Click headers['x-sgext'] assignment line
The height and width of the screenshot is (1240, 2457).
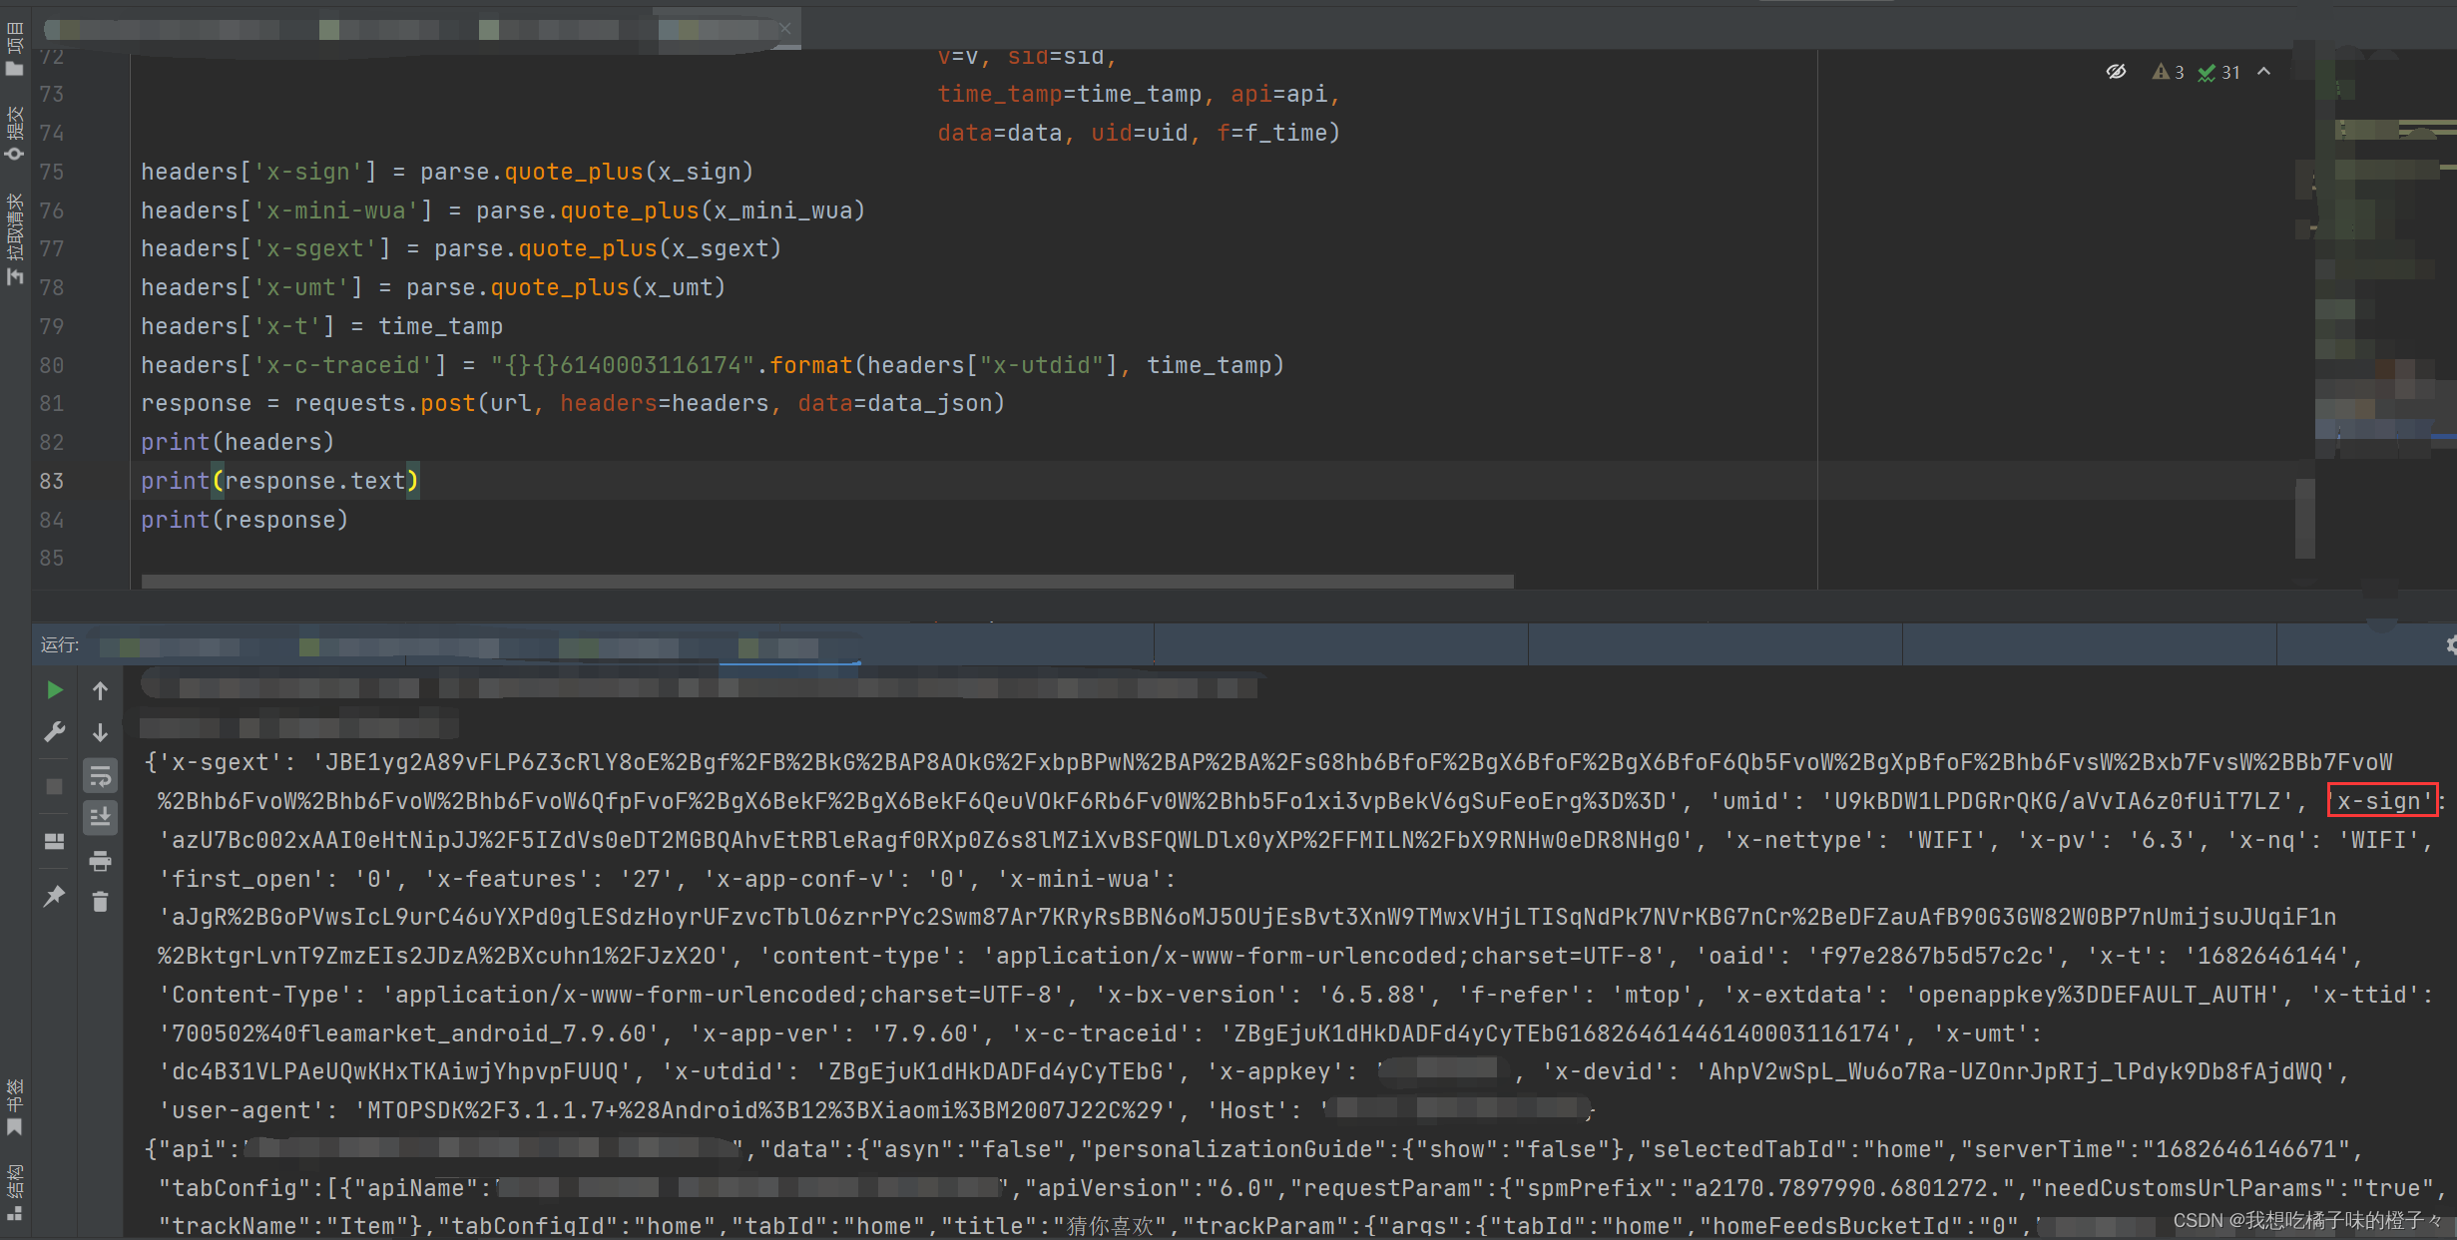point(461,248)
